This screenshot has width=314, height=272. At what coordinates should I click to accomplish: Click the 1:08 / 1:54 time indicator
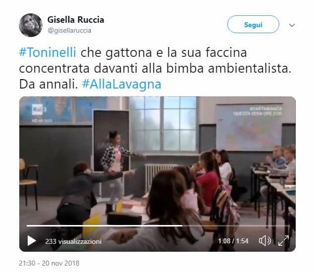tap(233, 241)
